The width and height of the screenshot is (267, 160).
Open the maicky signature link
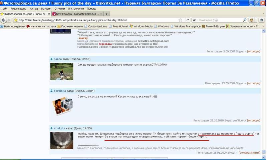click(83, 38)
